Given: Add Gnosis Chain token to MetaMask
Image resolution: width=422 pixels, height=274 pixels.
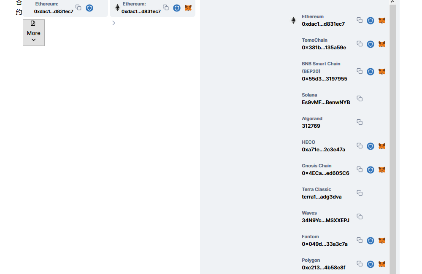Looking at the screenshot, I should pos(382,170).
